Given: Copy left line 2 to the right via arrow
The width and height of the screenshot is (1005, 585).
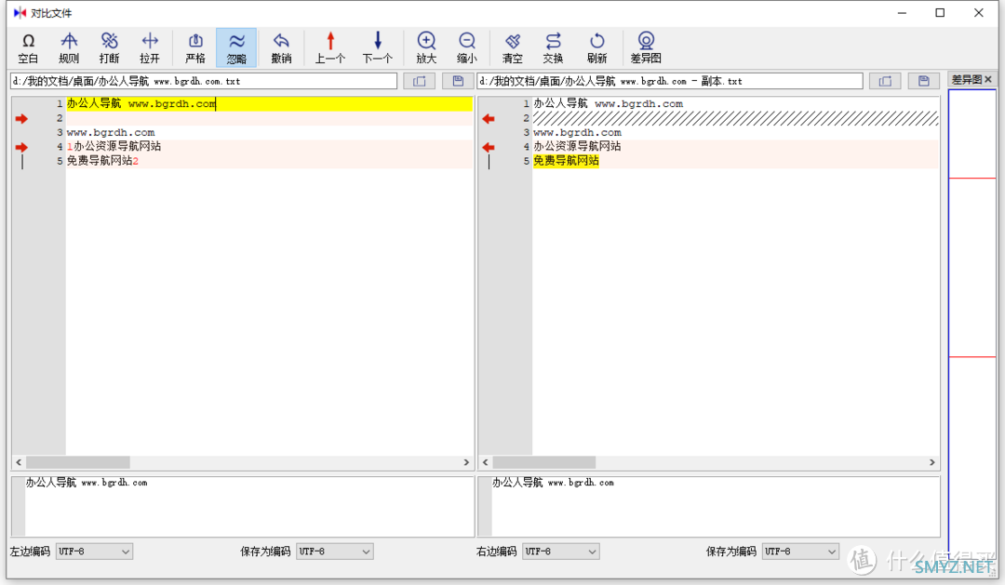Looking at the screenshot, I should point(21,118).
